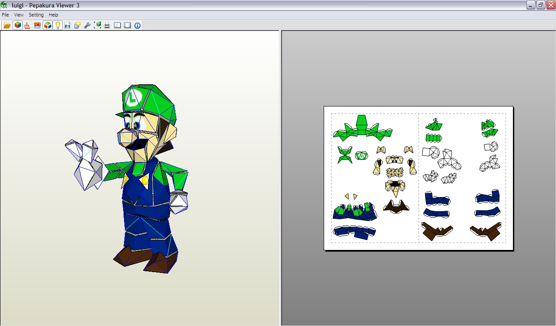Show the About info icon

(137, 25)
